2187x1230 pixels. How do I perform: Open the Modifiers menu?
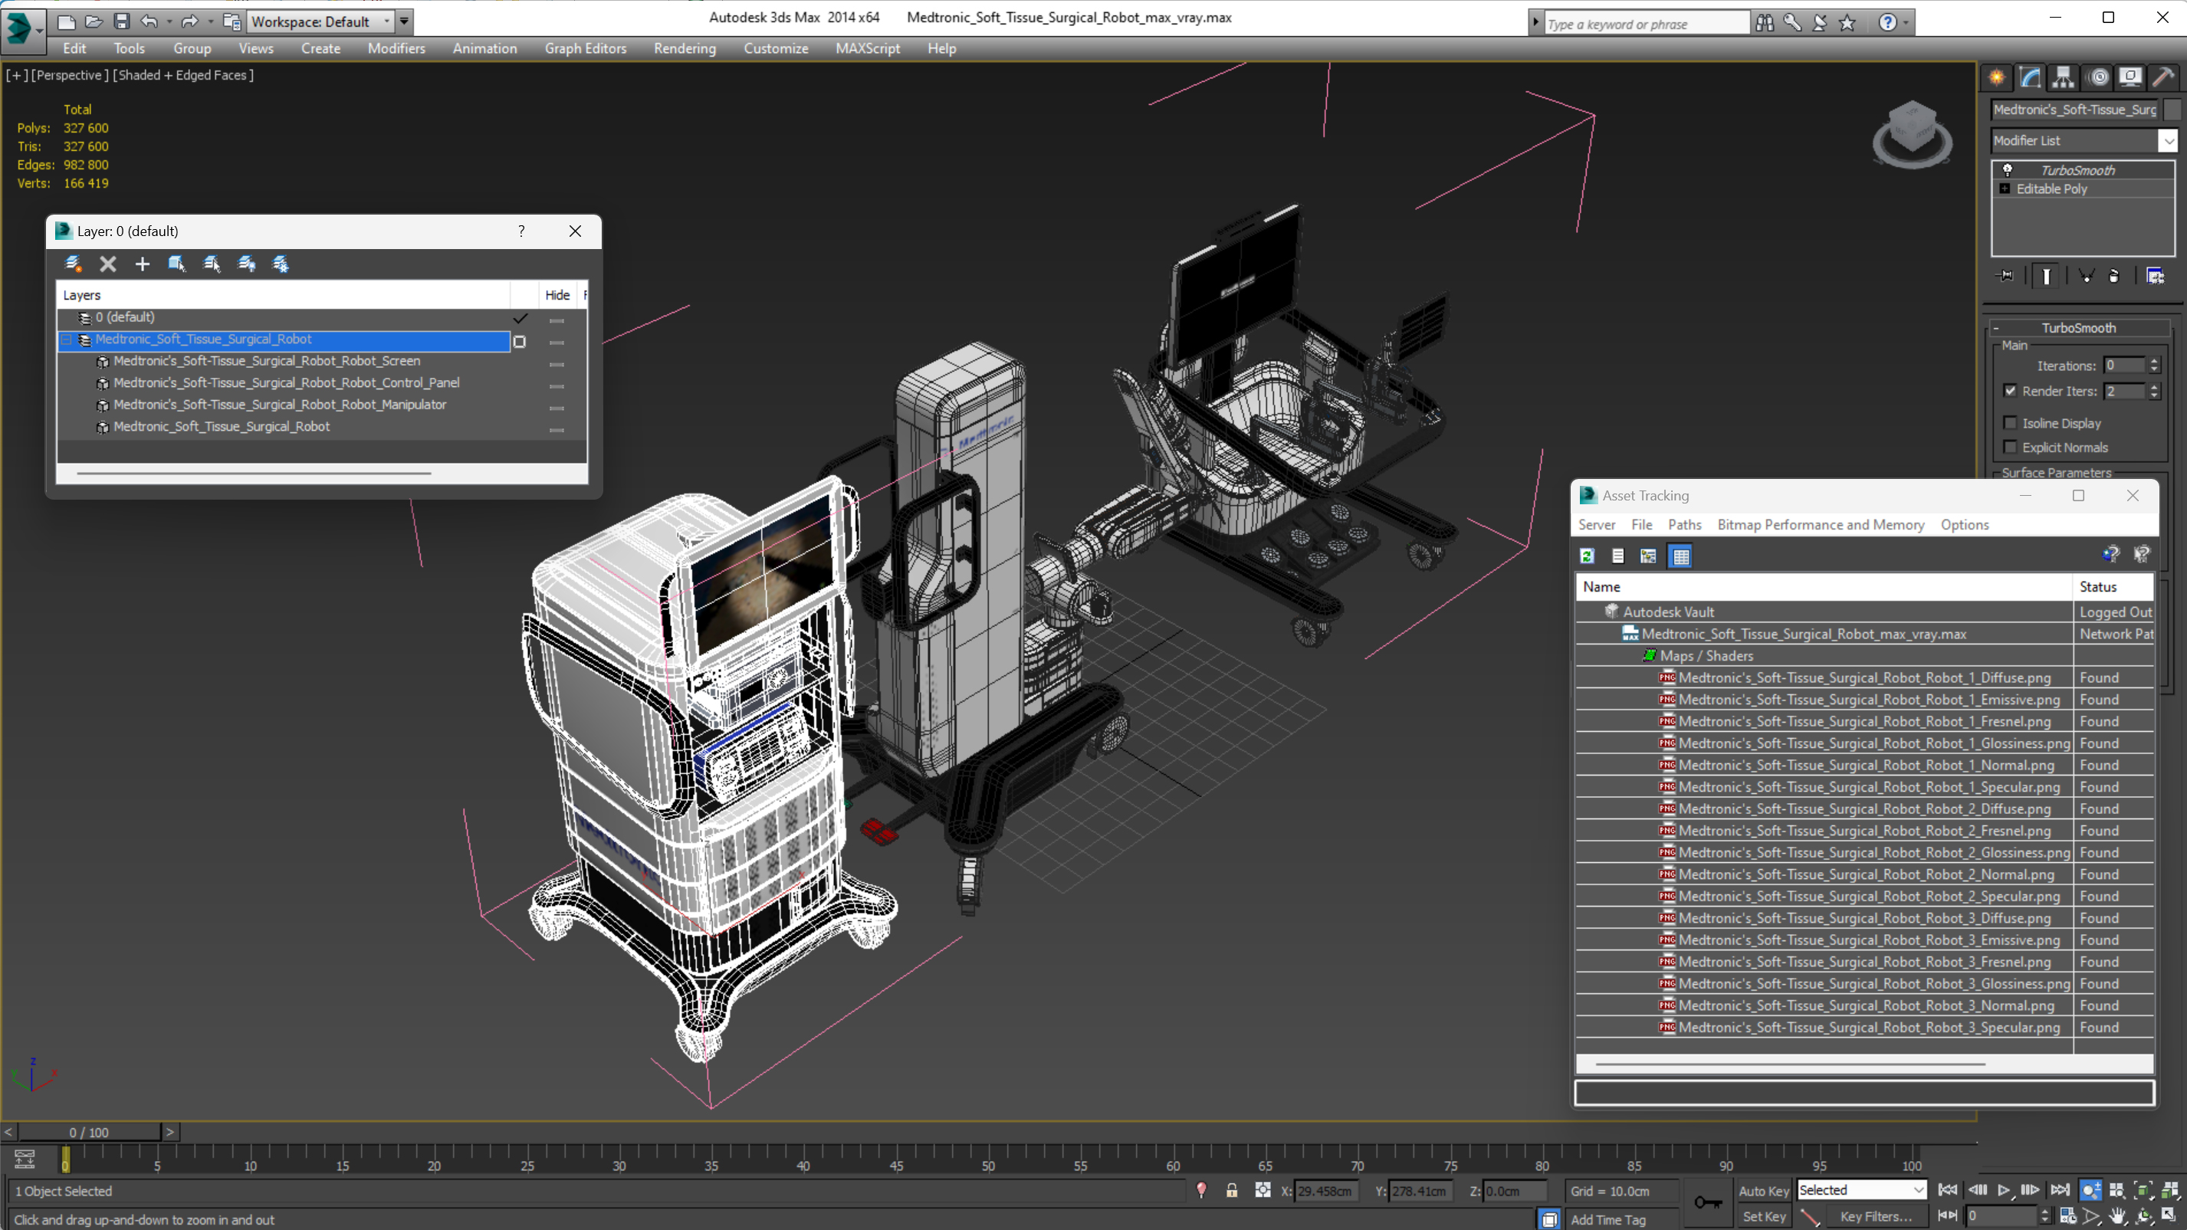tap(396, 48)
